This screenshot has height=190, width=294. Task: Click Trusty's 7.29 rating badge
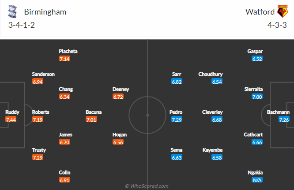[x=38, y=157]
